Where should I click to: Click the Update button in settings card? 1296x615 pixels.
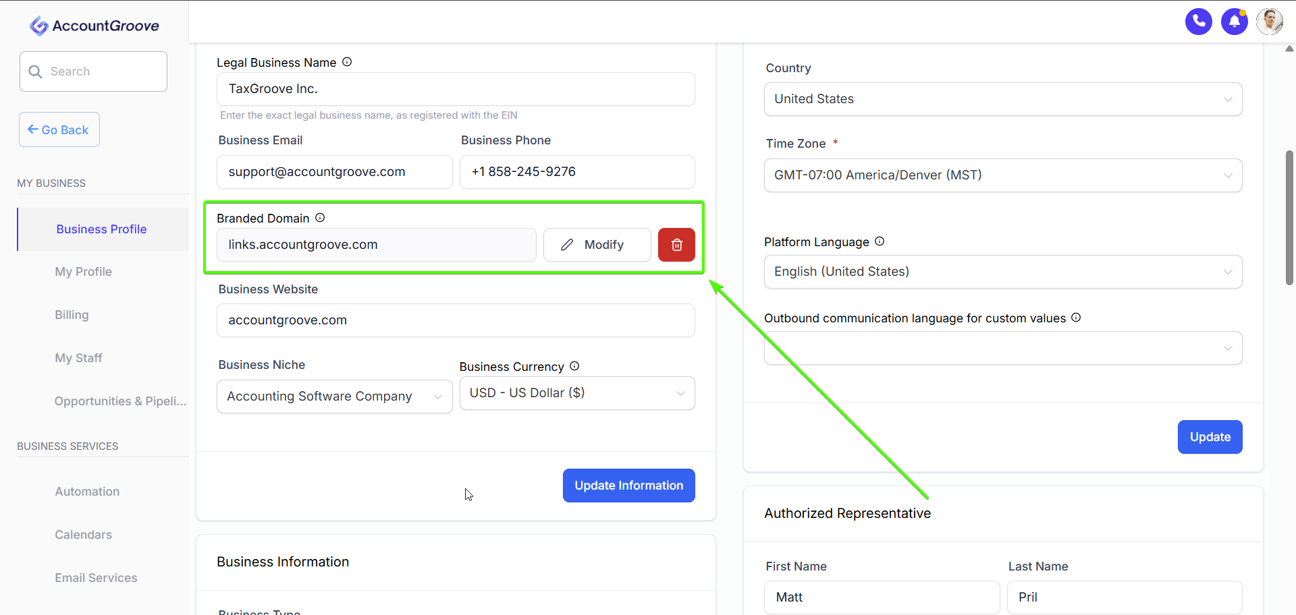pos(1210,437)
